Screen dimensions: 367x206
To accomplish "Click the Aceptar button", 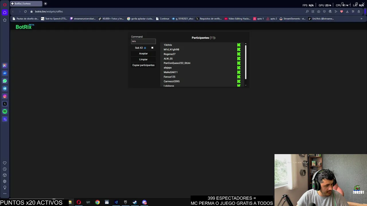I will click(x=143, y=54).
